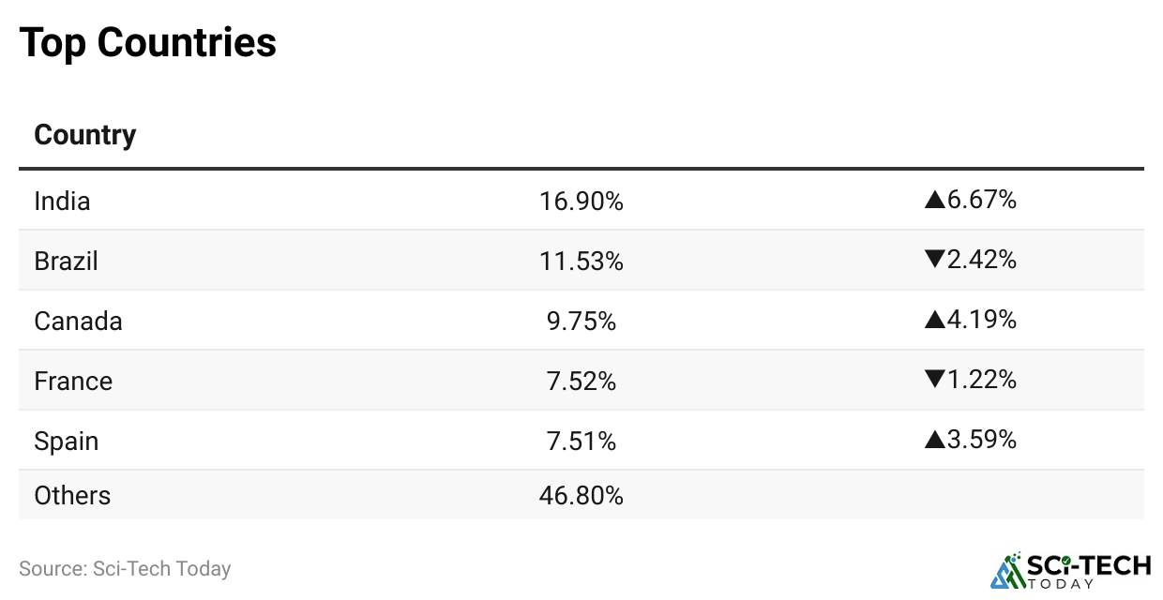Click the Others 46.80% share value
This screenshot has height=600, width=1163.
coord(581,495)
